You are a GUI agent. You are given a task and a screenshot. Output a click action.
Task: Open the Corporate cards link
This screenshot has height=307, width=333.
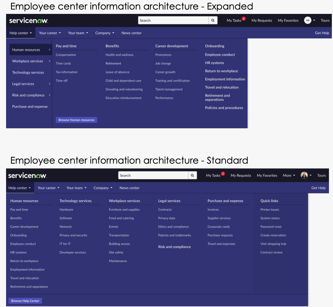(218, 227)
